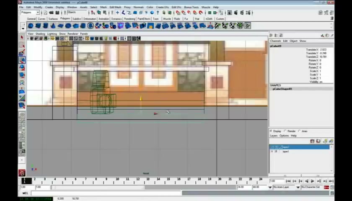This screenshot has width=352, height=201.
Task: Open the Layers menu in layer editor
Action: click(274, 136)
